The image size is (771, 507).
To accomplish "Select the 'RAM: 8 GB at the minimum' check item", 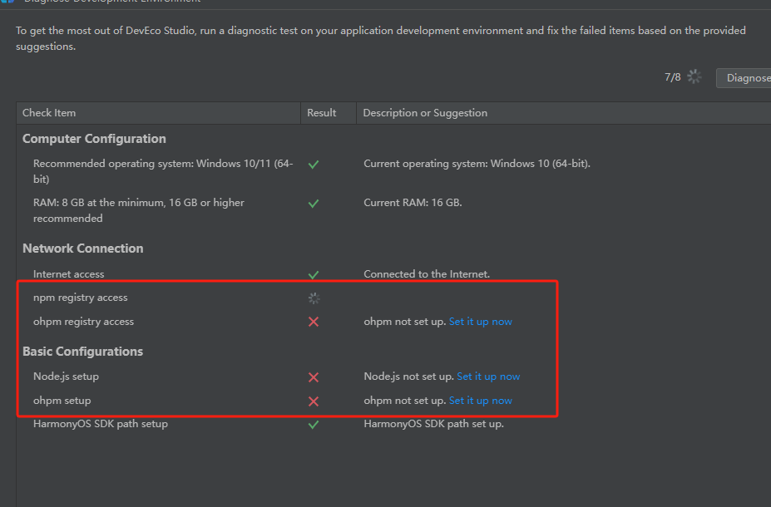I will [139, 210].
